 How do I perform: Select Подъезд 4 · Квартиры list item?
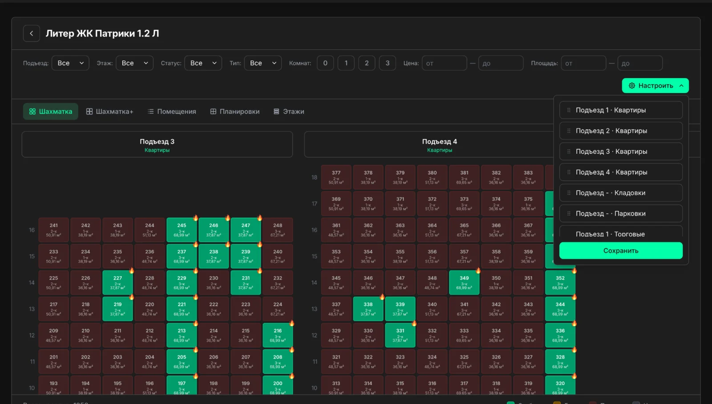click(x=621, y=172)
